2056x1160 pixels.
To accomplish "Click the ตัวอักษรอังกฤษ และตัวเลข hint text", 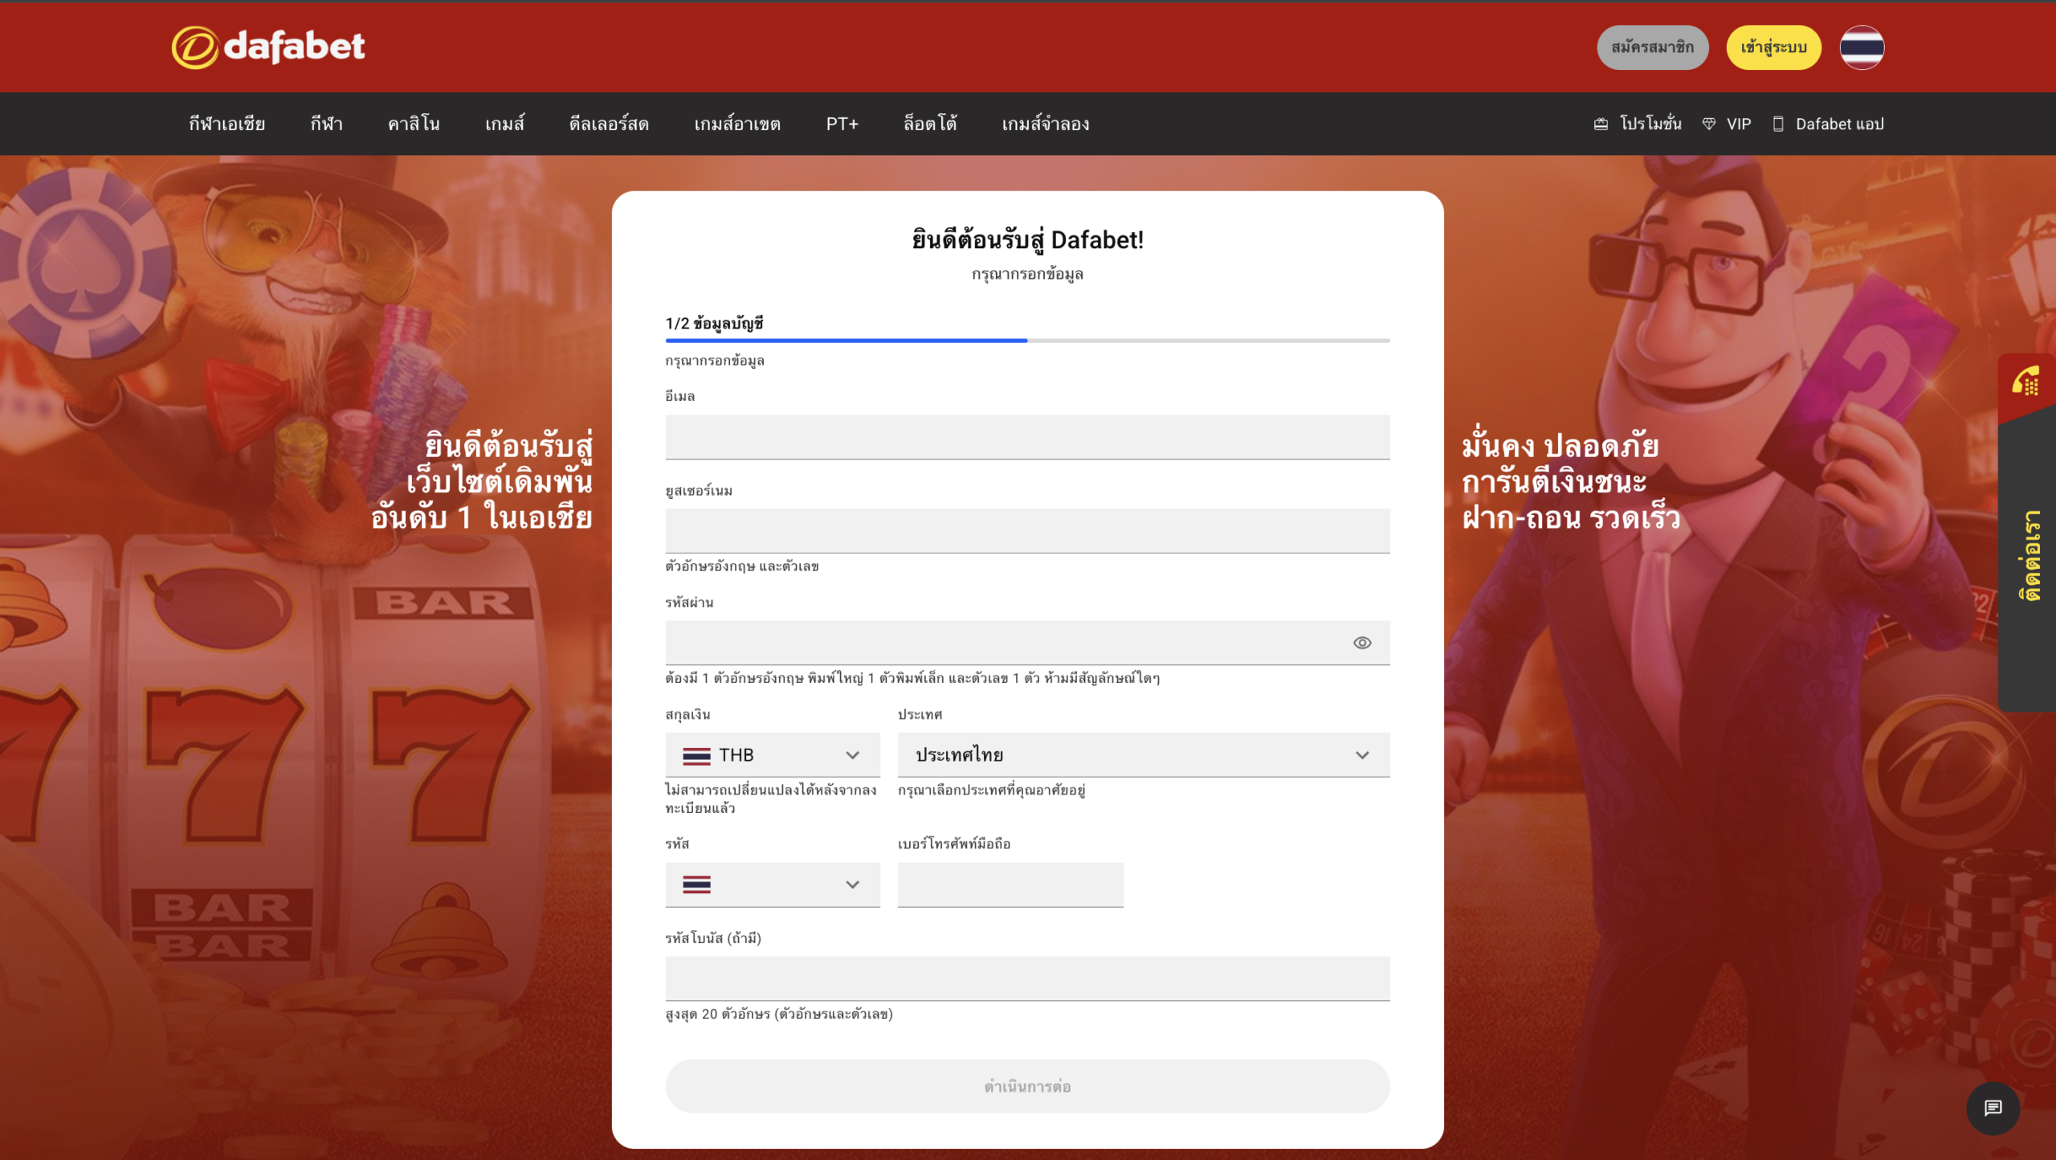I will pos(742,566).
